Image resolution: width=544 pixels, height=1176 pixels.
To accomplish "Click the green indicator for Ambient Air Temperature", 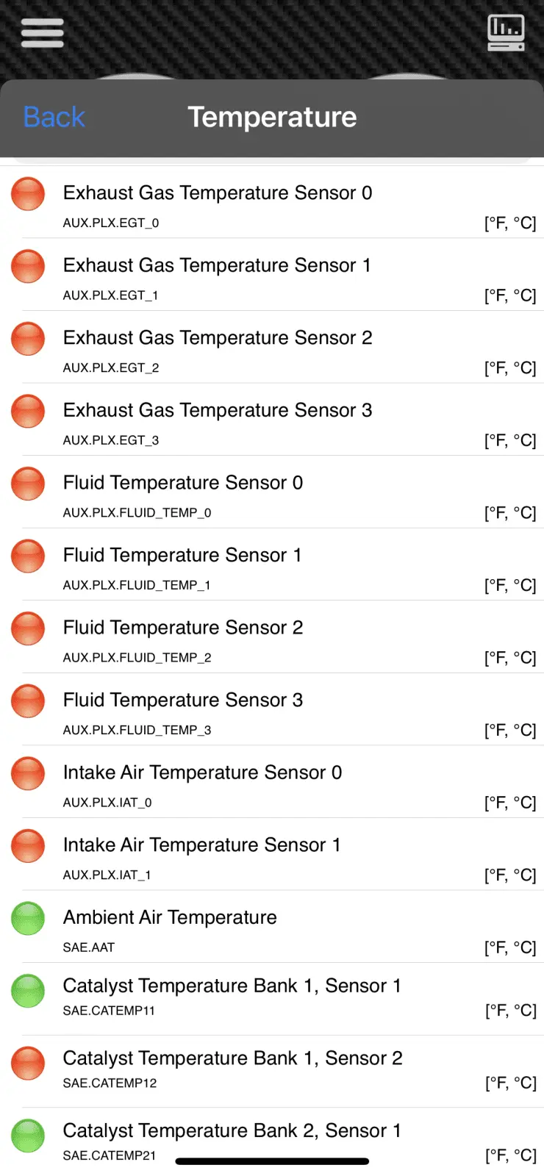I will click(x=28, y=918).
